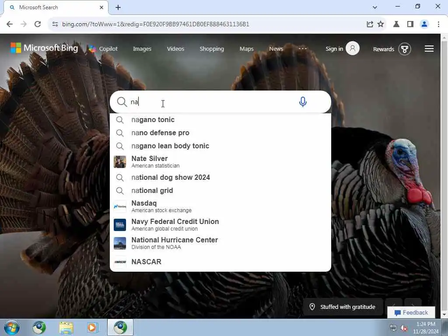Close the Microsoft Search tab
Viewport: 448px width, 336px height.
coord(101,7)
